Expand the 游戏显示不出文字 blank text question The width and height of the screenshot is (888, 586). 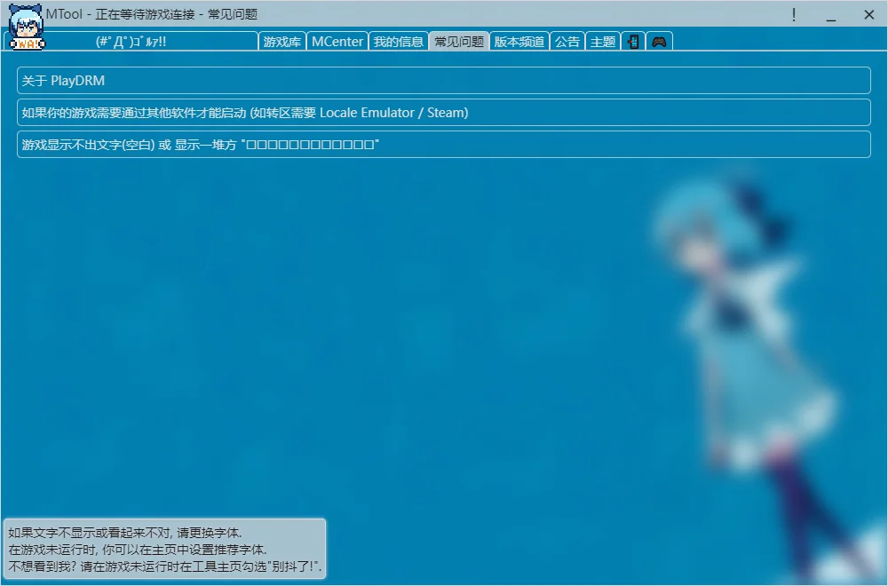[443, 145]
